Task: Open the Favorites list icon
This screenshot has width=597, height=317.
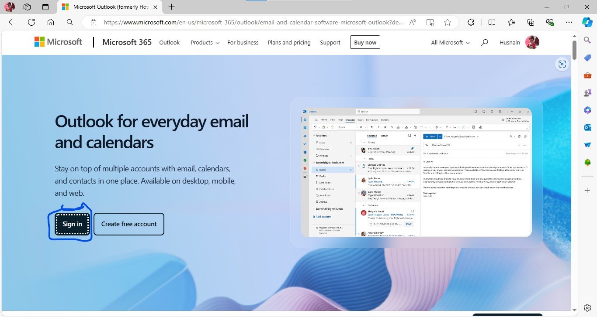Action: (511, 22)
